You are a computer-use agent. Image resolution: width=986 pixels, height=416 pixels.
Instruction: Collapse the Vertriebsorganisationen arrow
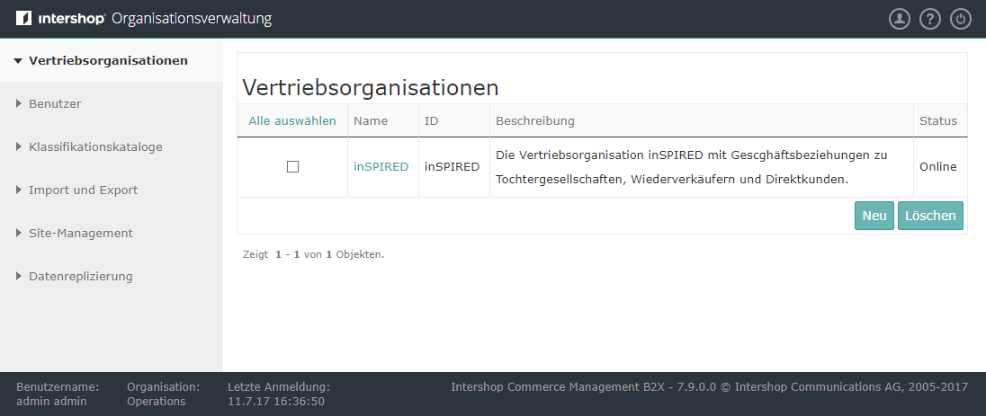[18, 61]
